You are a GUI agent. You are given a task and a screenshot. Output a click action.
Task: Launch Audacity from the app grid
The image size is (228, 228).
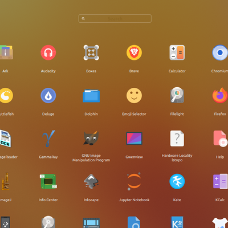48,52
